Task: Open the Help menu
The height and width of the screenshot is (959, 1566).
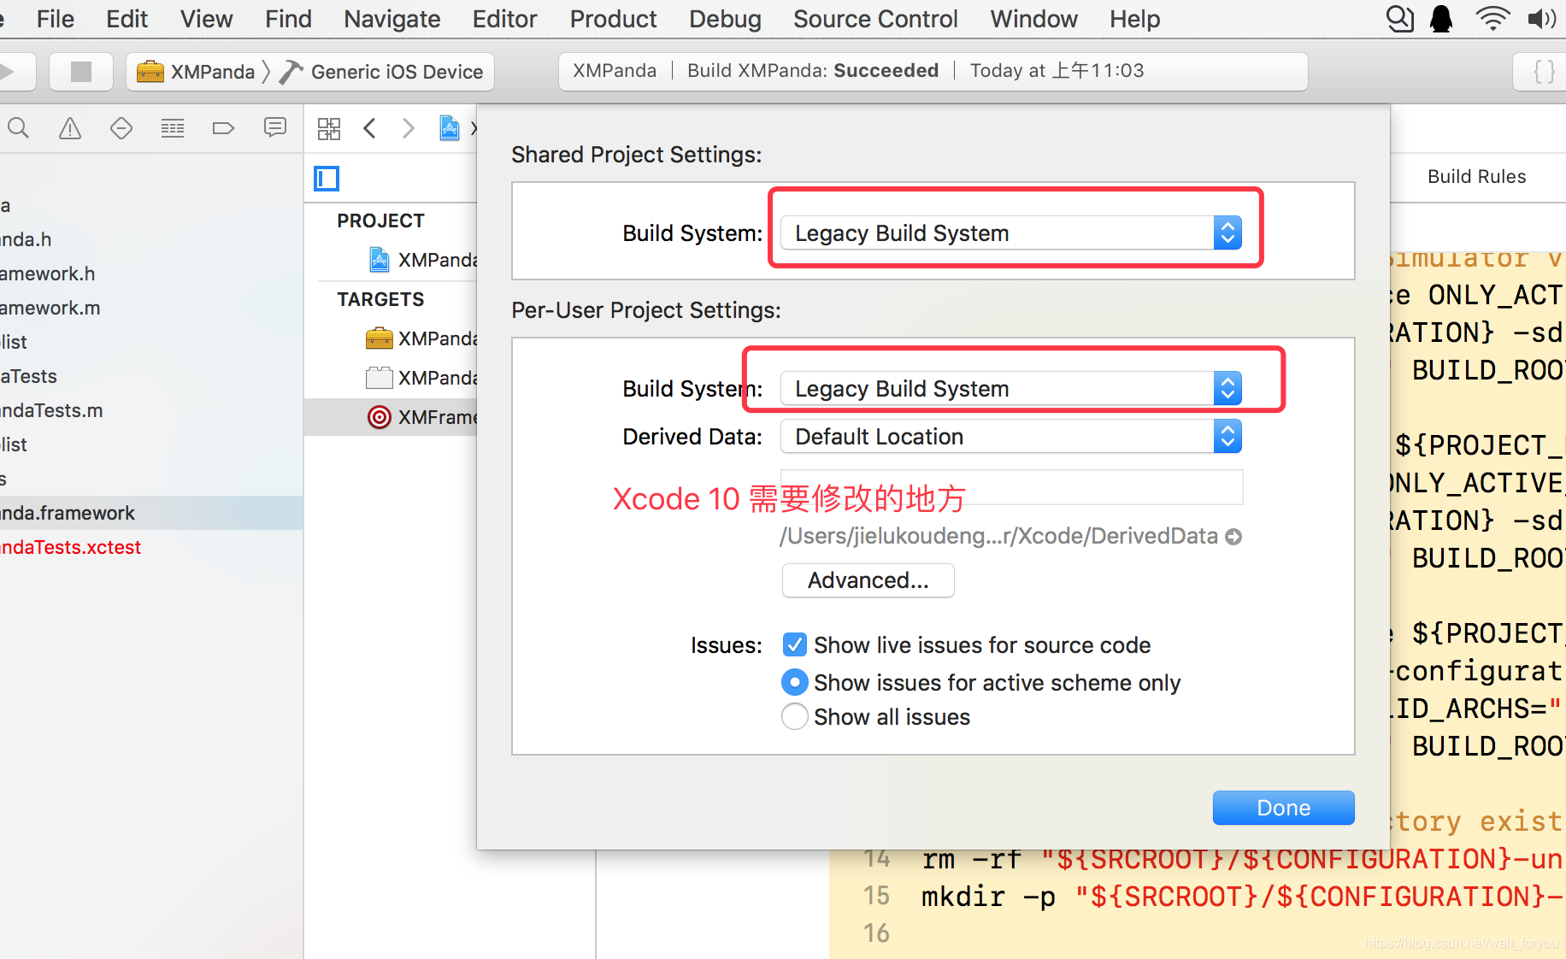Action: click(x=1135, y=19)
